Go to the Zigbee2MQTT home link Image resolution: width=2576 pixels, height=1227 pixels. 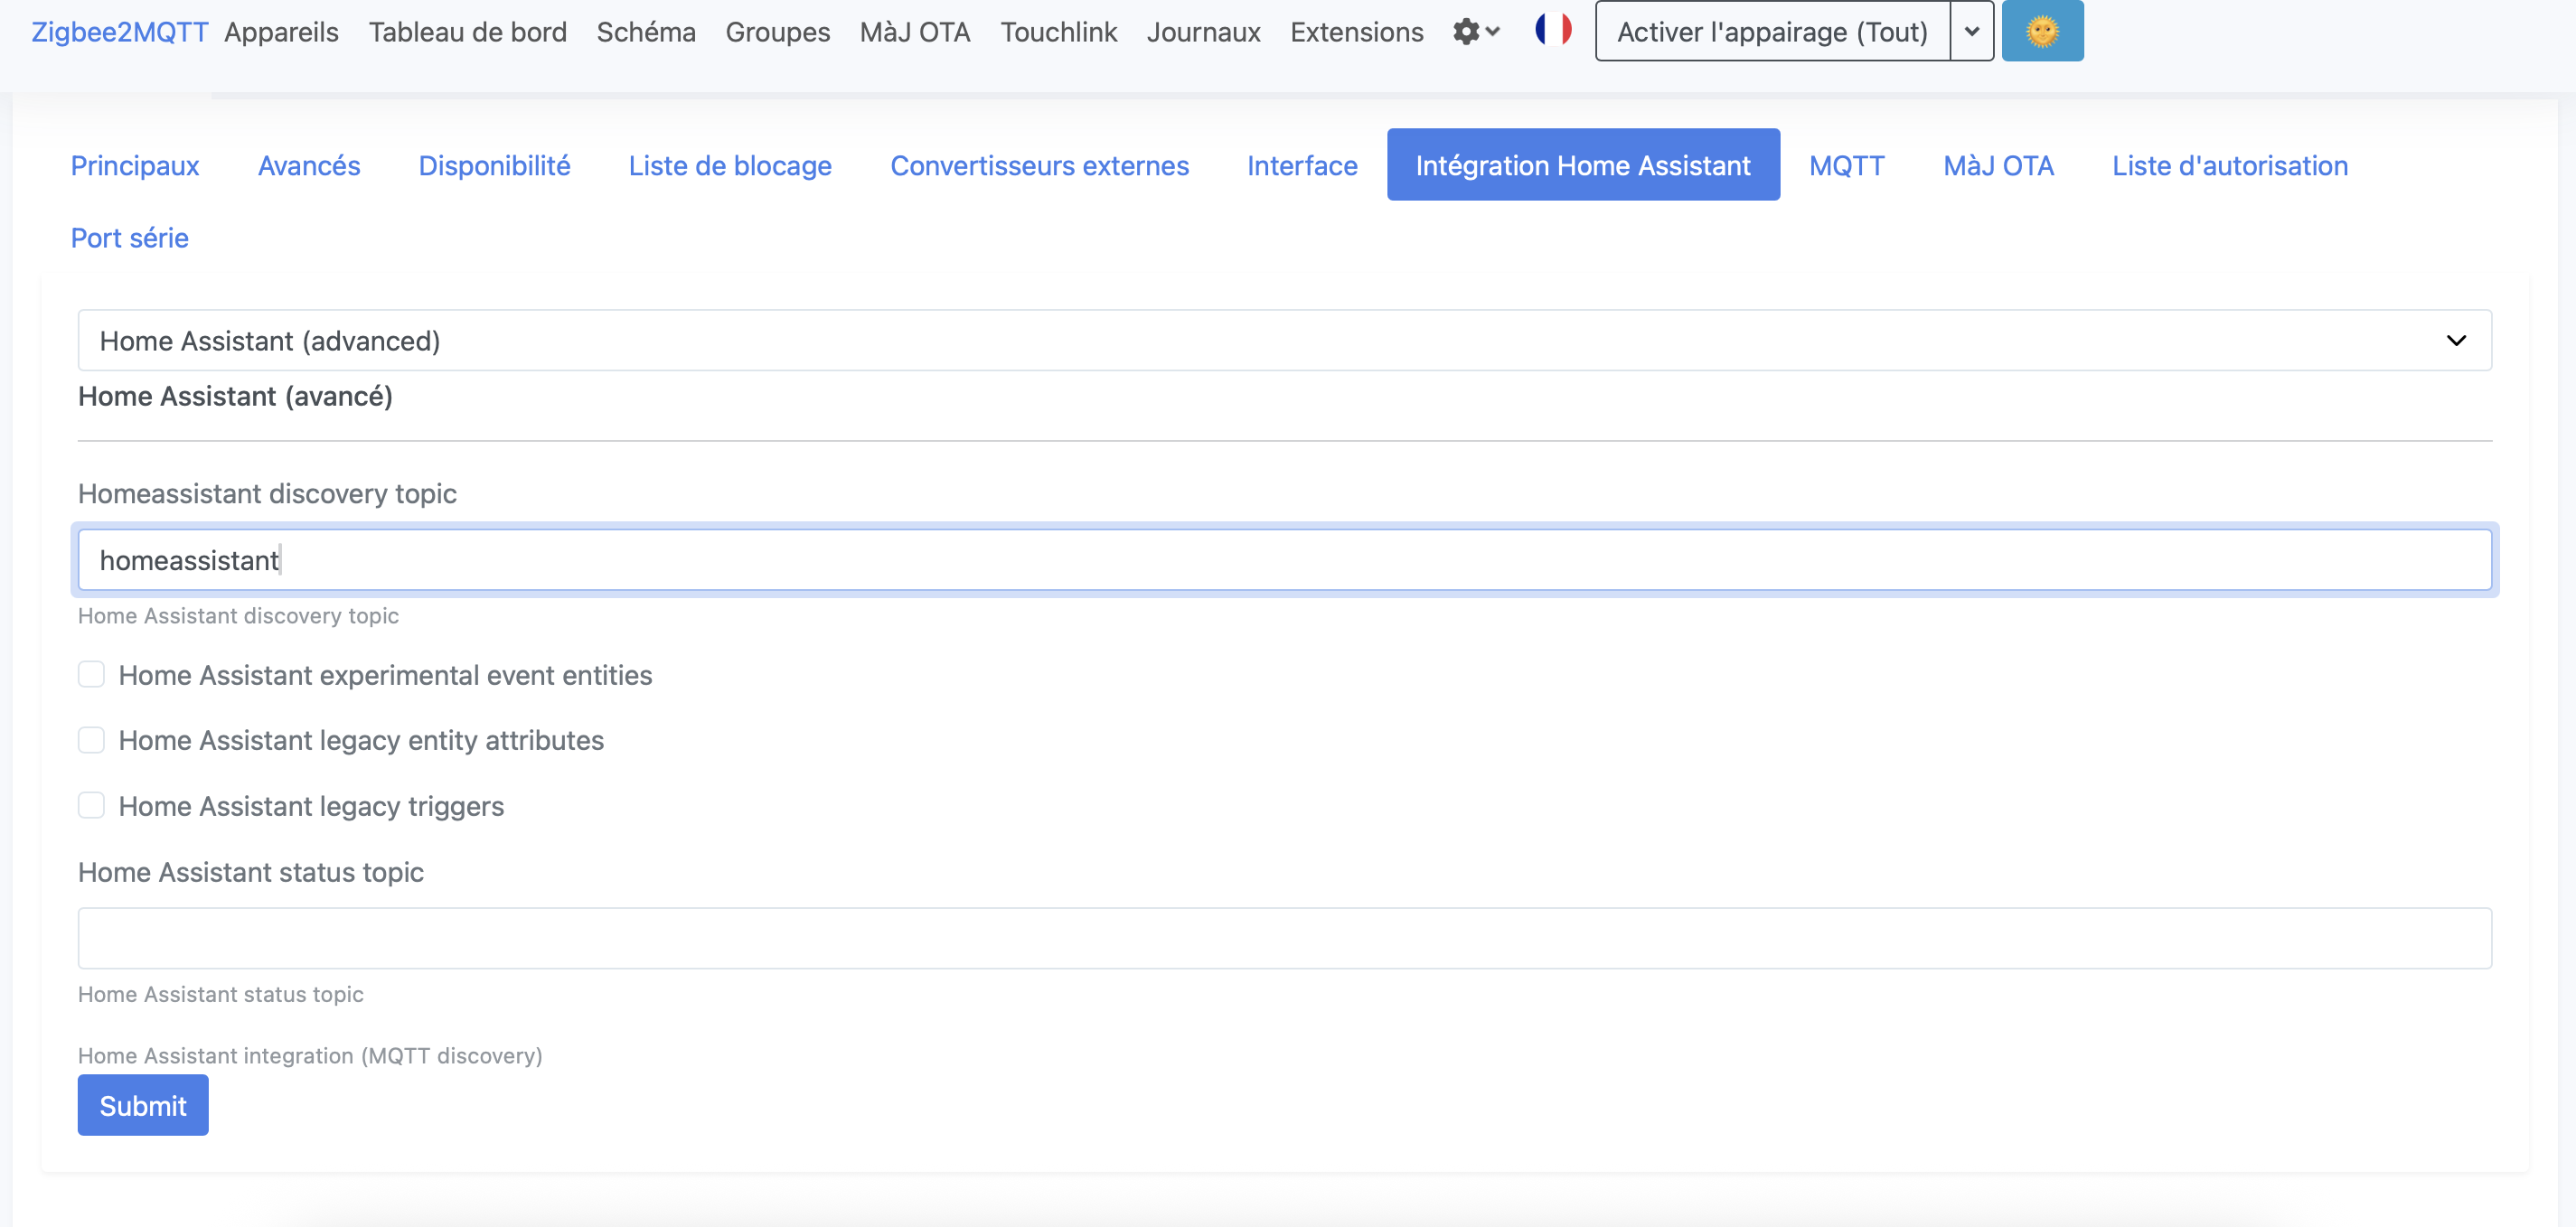click(x=119, y=32)
